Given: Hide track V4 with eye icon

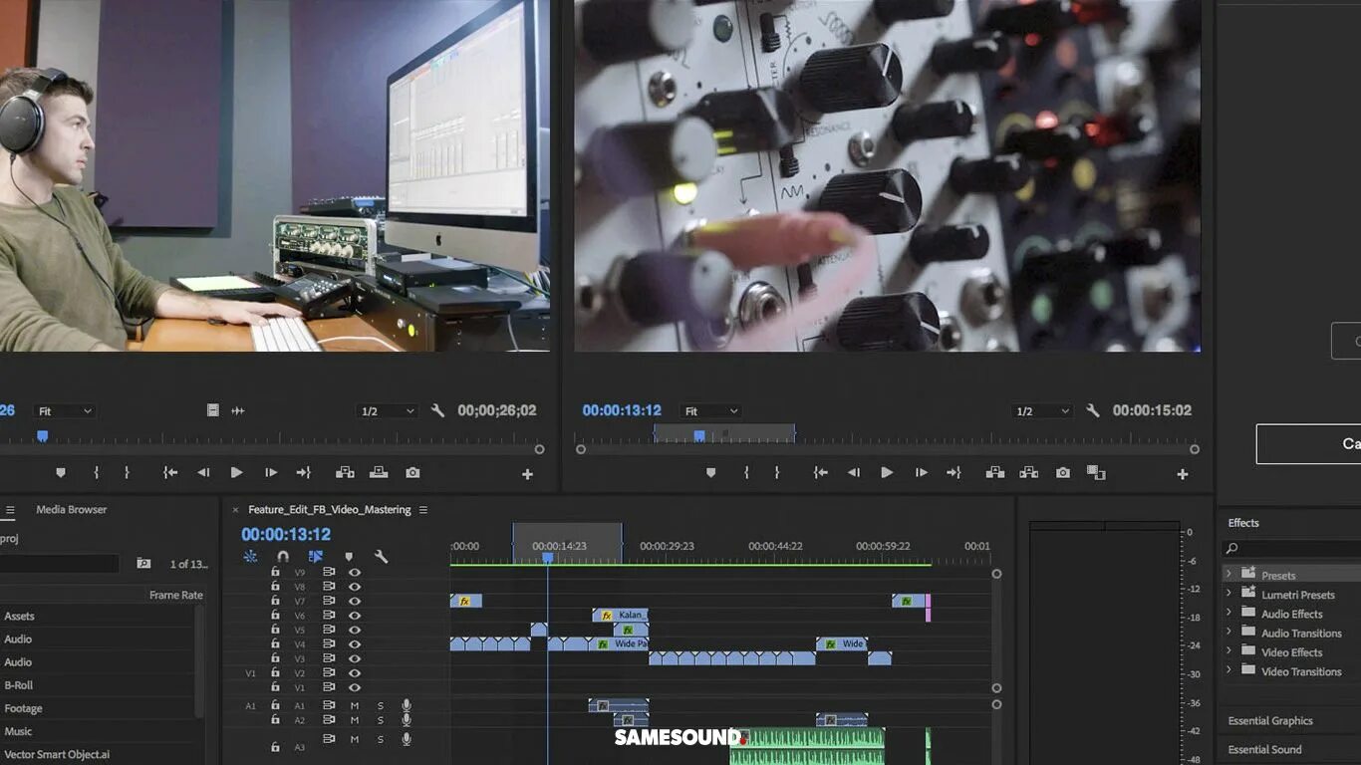Looking at the screenshot, I should (354, 644).
